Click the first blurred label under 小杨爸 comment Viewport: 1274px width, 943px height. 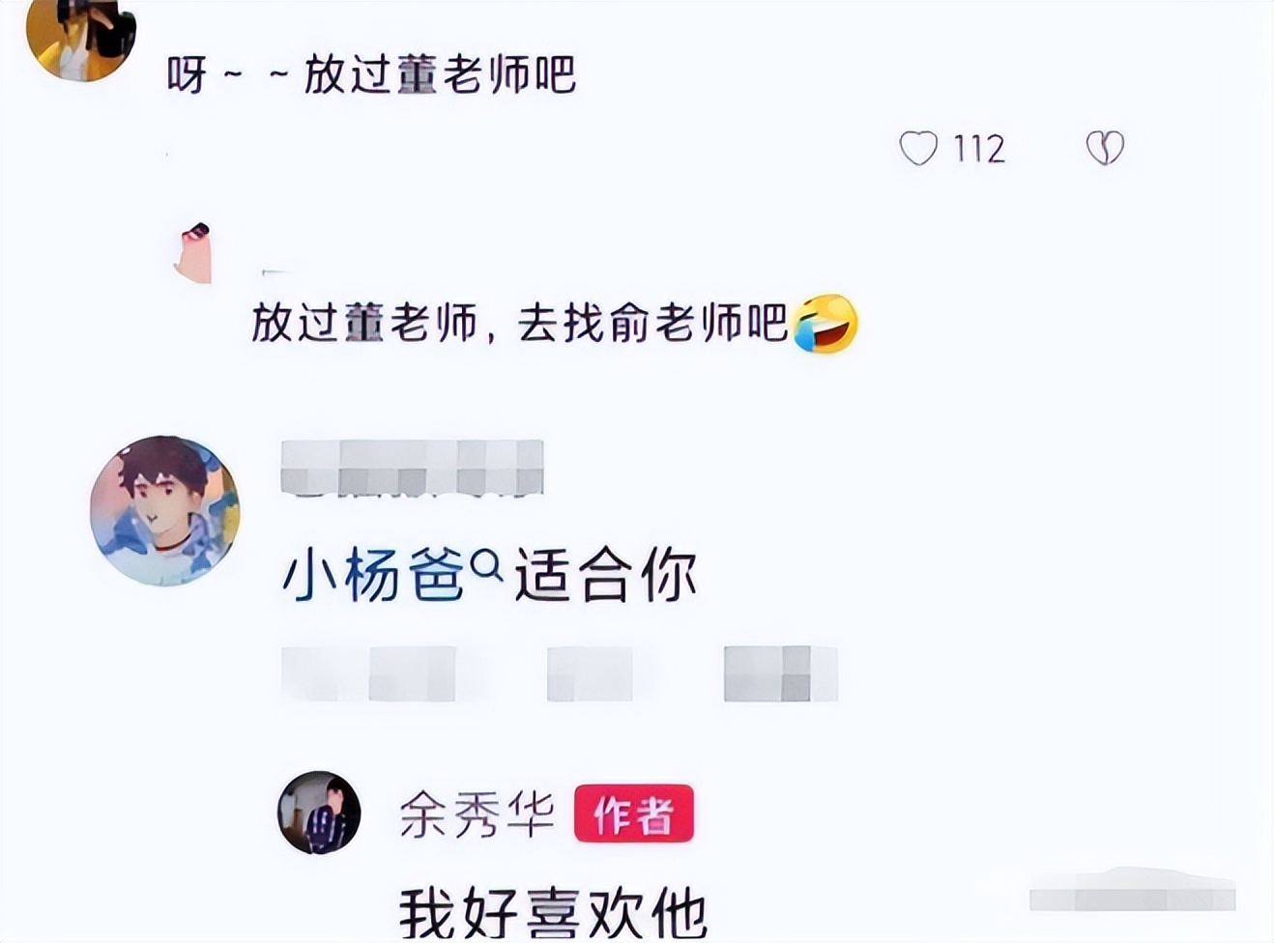pyautogui.click(x=368, y=673)
